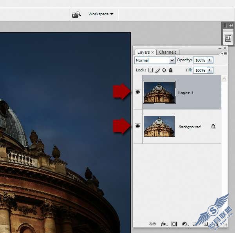The width and height of the screenshot is (235, 233).
Task: Open the Fill slider arrow
Action: point(210,70)
